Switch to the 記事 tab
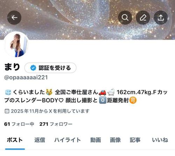This screenshot has width=175, height=156. (135, 140)
